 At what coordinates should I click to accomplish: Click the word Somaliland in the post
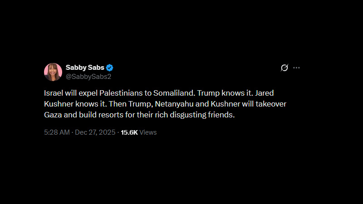[172, 92]
